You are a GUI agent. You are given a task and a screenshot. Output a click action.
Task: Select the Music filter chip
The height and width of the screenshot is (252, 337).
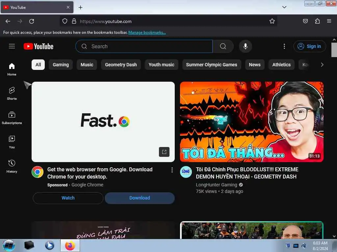point(87,65)
